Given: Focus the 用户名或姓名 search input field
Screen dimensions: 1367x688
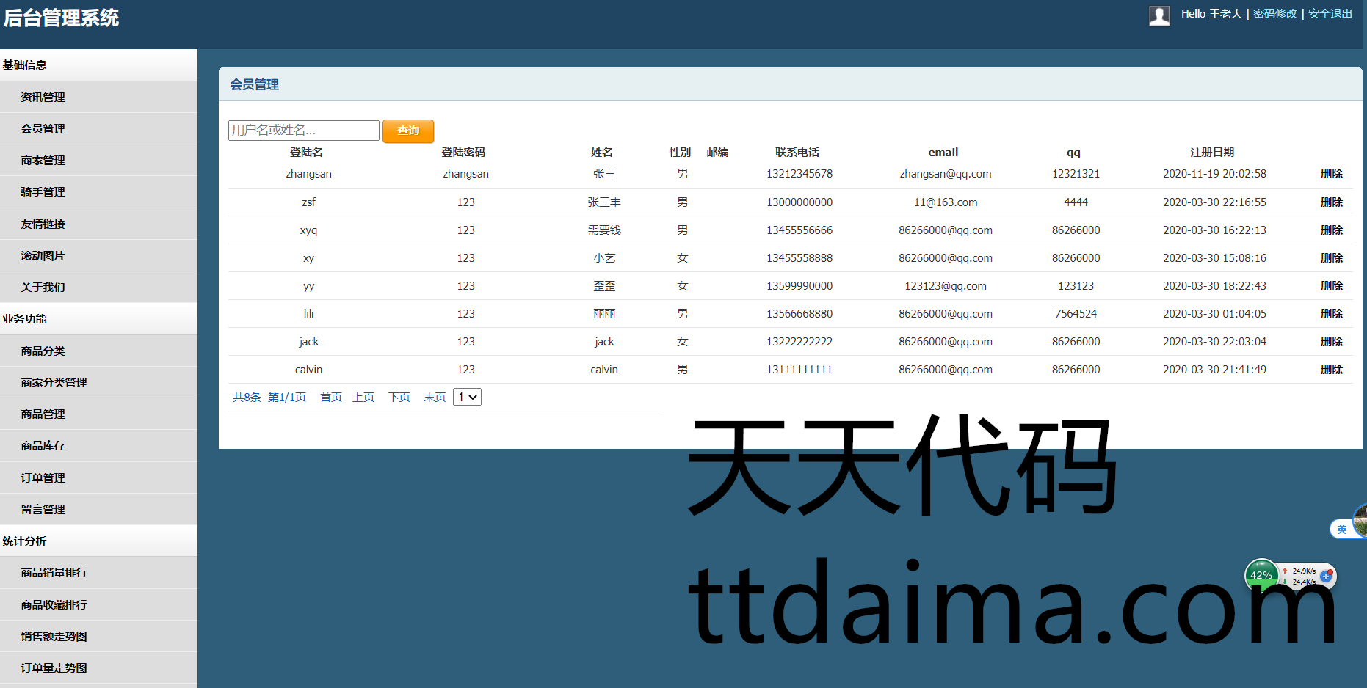Looking at the screenshot, I should (303, 131).
